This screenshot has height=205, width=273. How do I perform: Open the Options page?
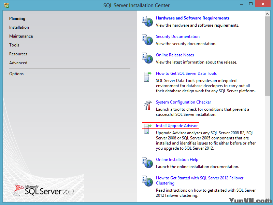[x=16, y=74]
